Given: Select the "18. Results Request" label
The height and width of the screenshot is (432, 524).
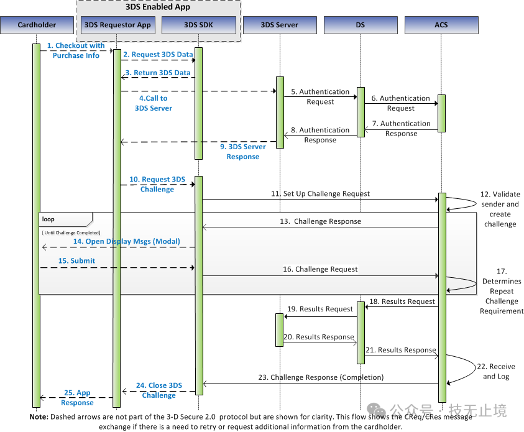Looking at the screenshot, I should tap(402, 301).
